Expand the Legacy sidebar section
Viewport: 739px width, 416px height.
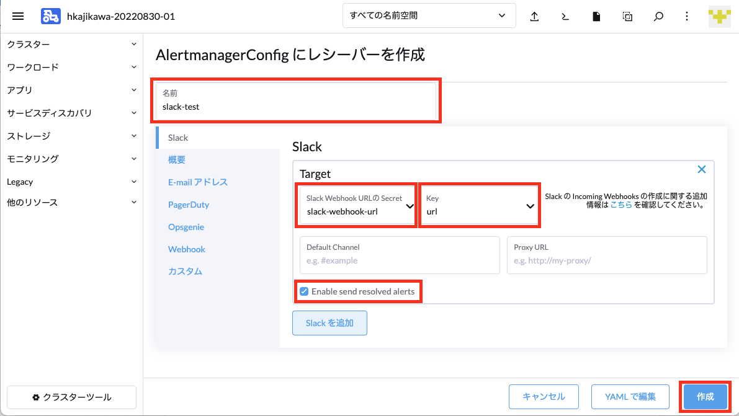(71, 182)
